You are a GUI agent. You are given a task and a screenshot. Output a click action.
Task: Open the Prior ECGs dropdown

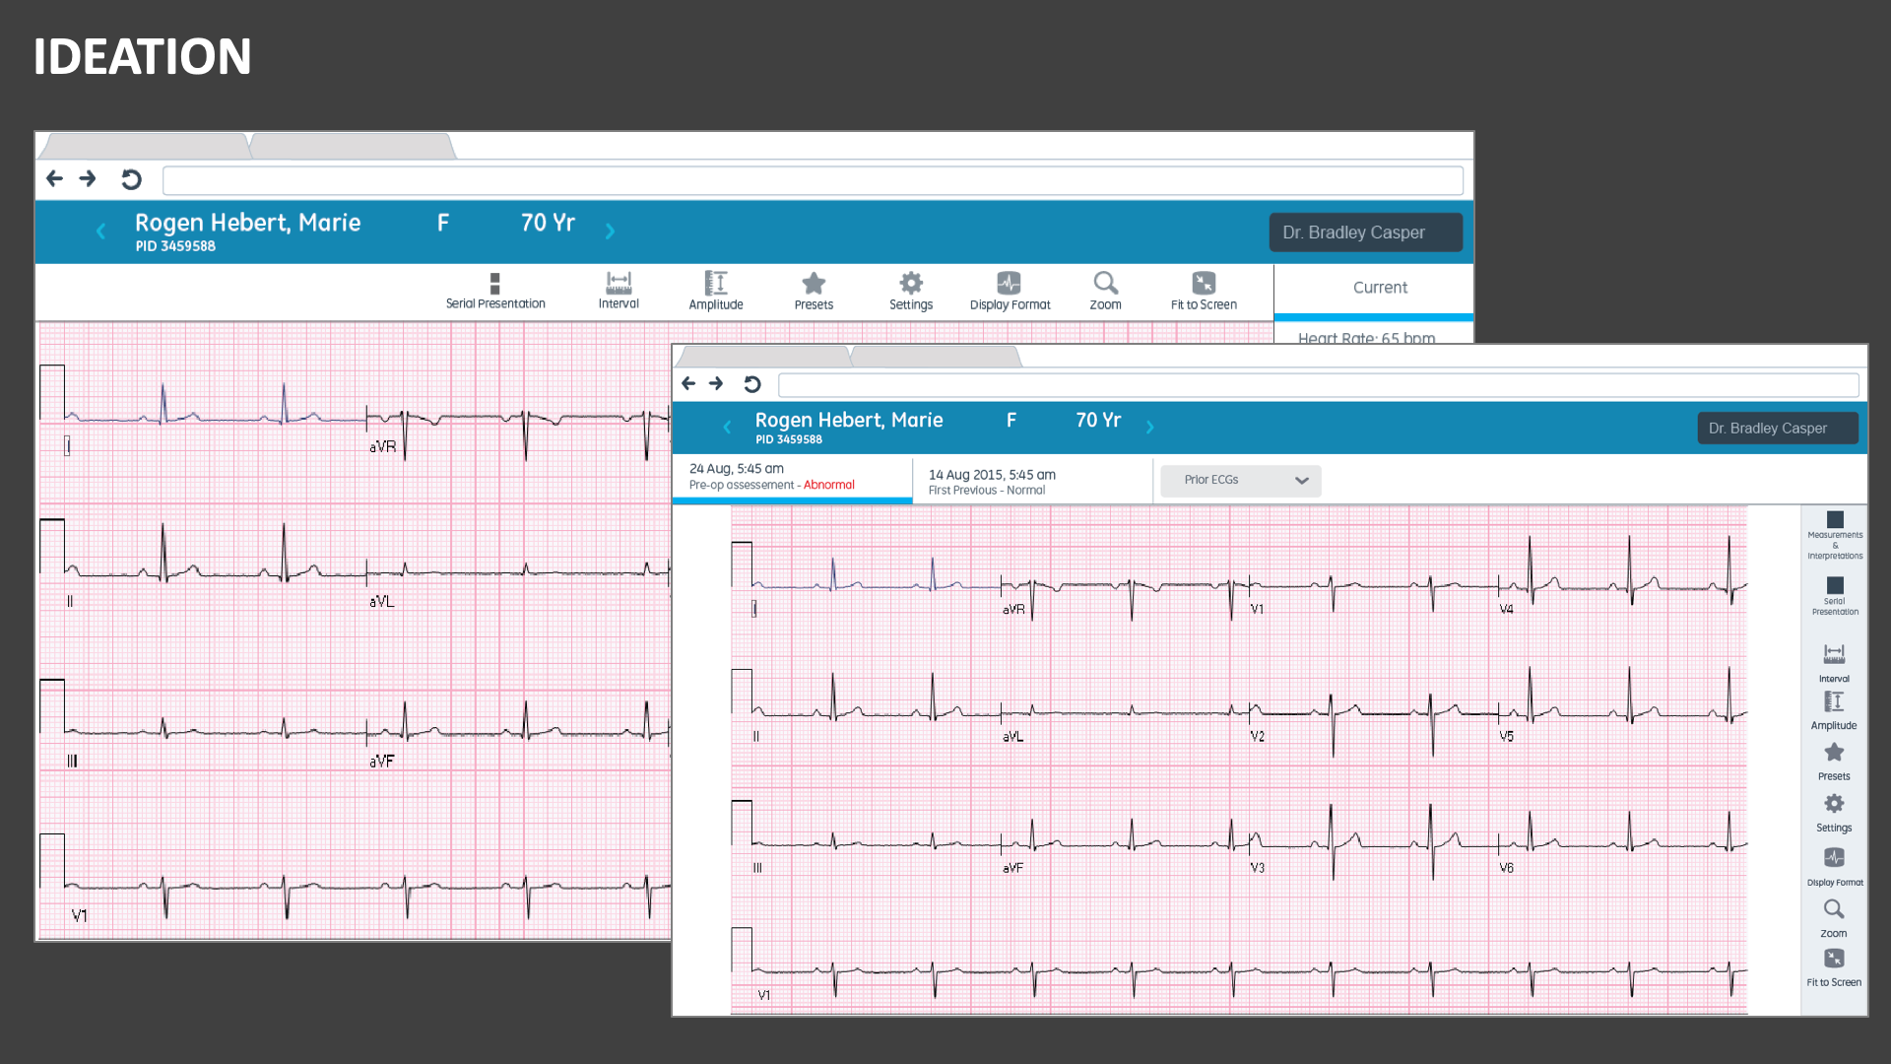click(1241, 481)
